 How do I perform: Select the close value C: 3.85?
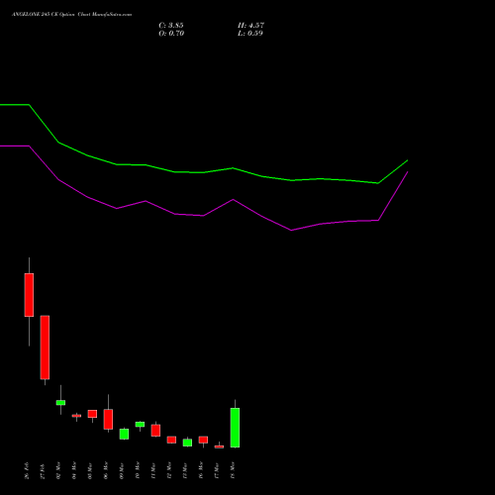171,26
